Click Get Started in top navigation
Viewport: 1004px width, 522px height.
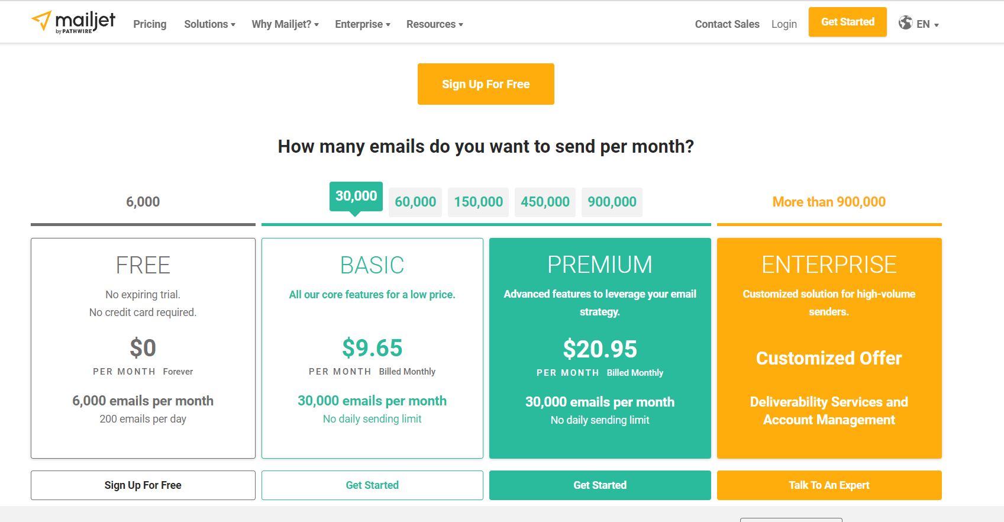click(x=847, y=22)
